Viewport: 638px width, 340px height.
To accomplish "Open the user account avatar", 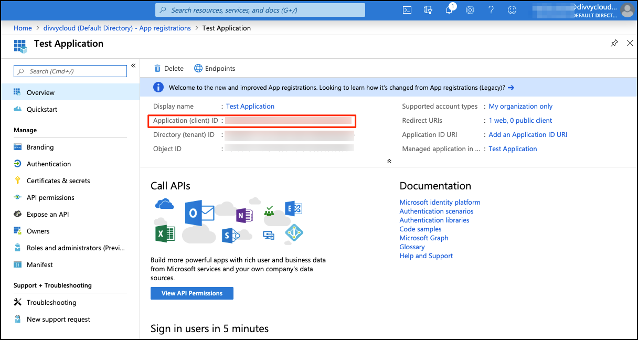I will pyautogui.click(x=626, y=10).
